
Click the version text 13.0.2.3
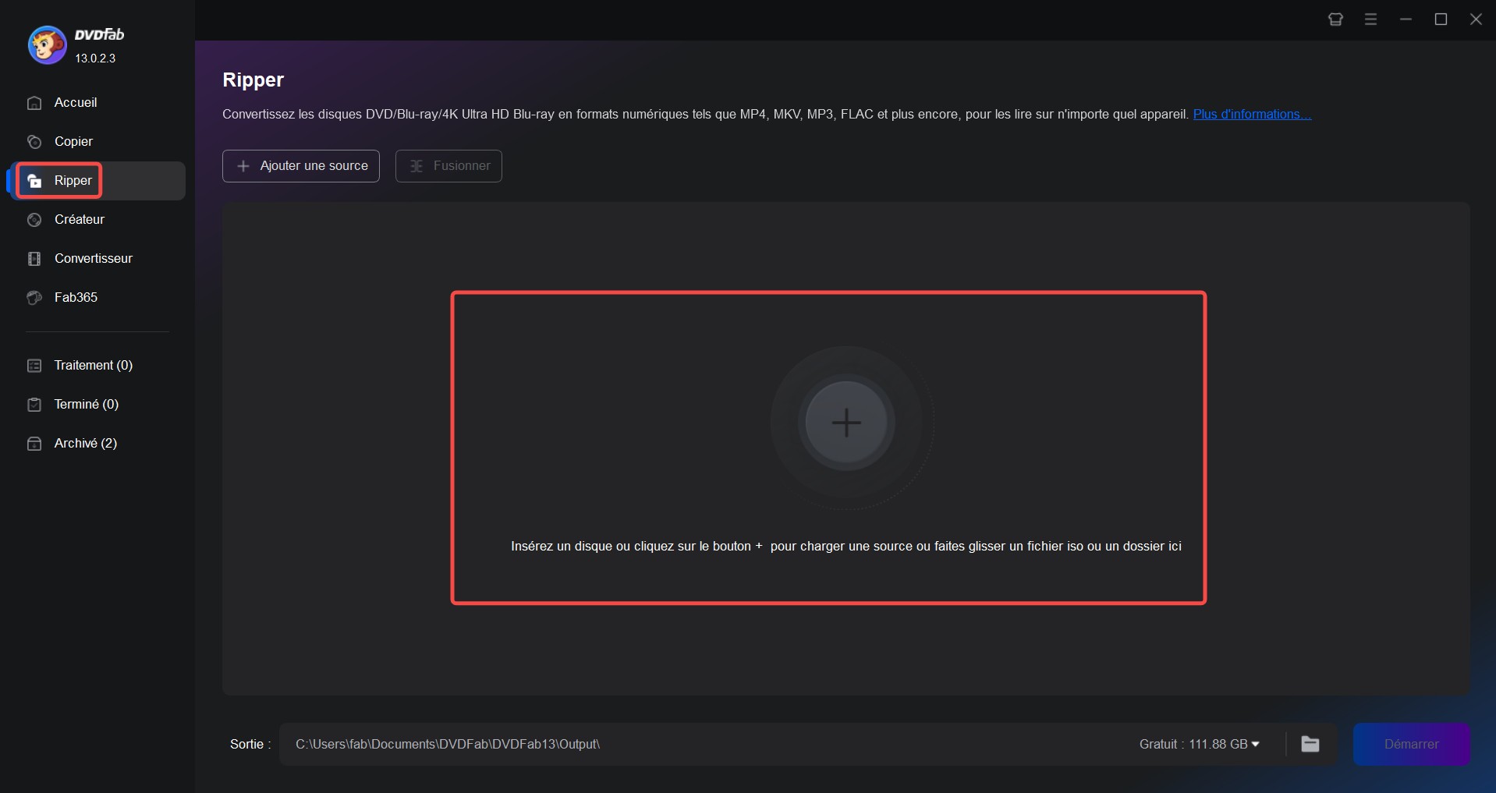click(95, 58)
